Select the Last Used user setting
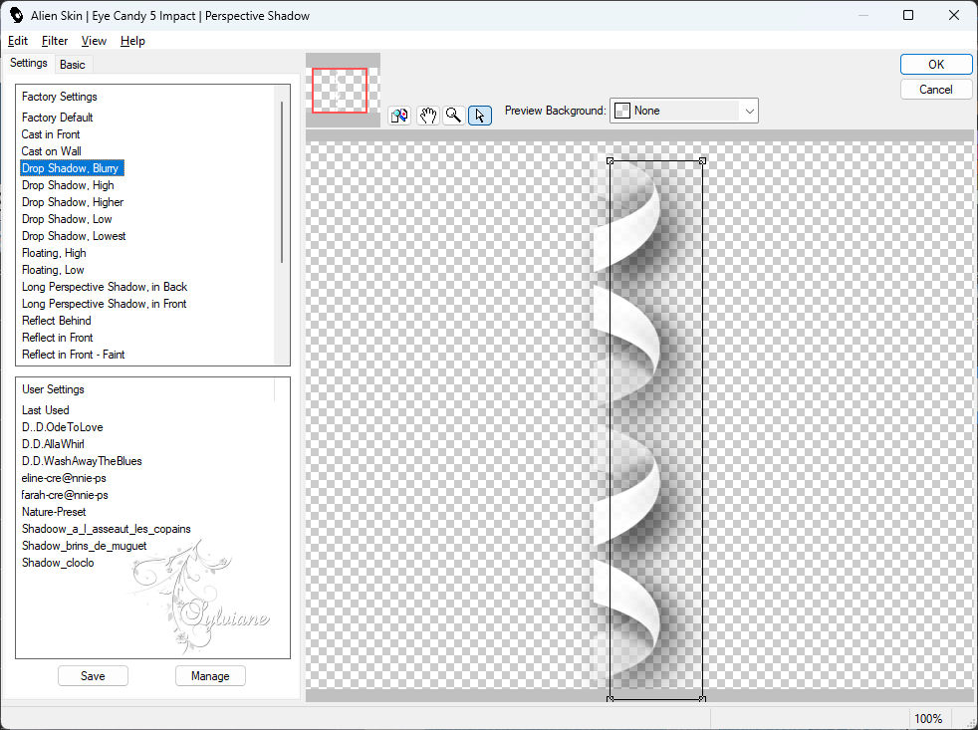The height and width of the screenshot is (730, 978). 46,410
